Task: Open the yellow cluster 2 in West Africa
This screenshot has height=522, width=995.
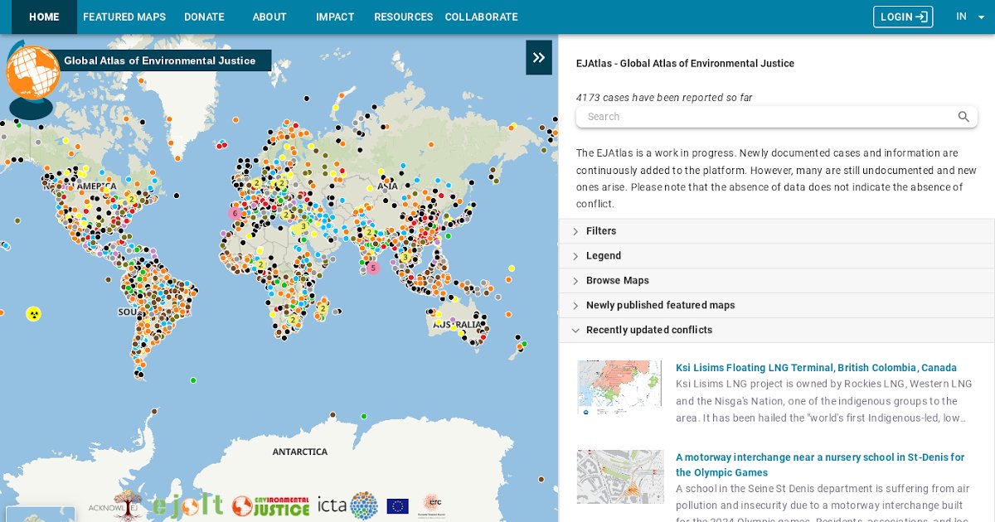Action: [260, 265]
